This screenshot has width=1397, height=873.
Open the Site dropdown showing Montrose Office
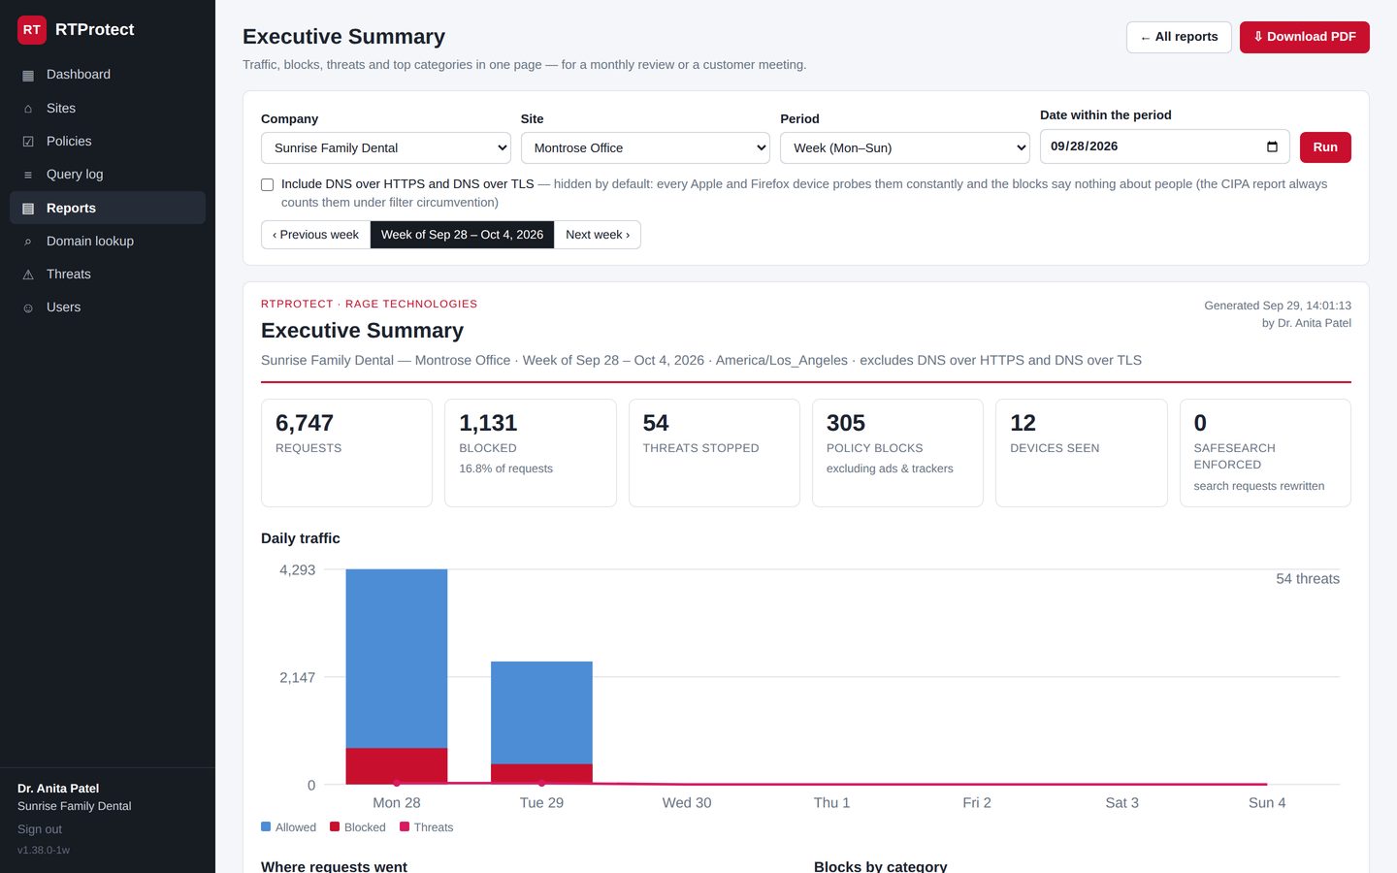(645, 147)
